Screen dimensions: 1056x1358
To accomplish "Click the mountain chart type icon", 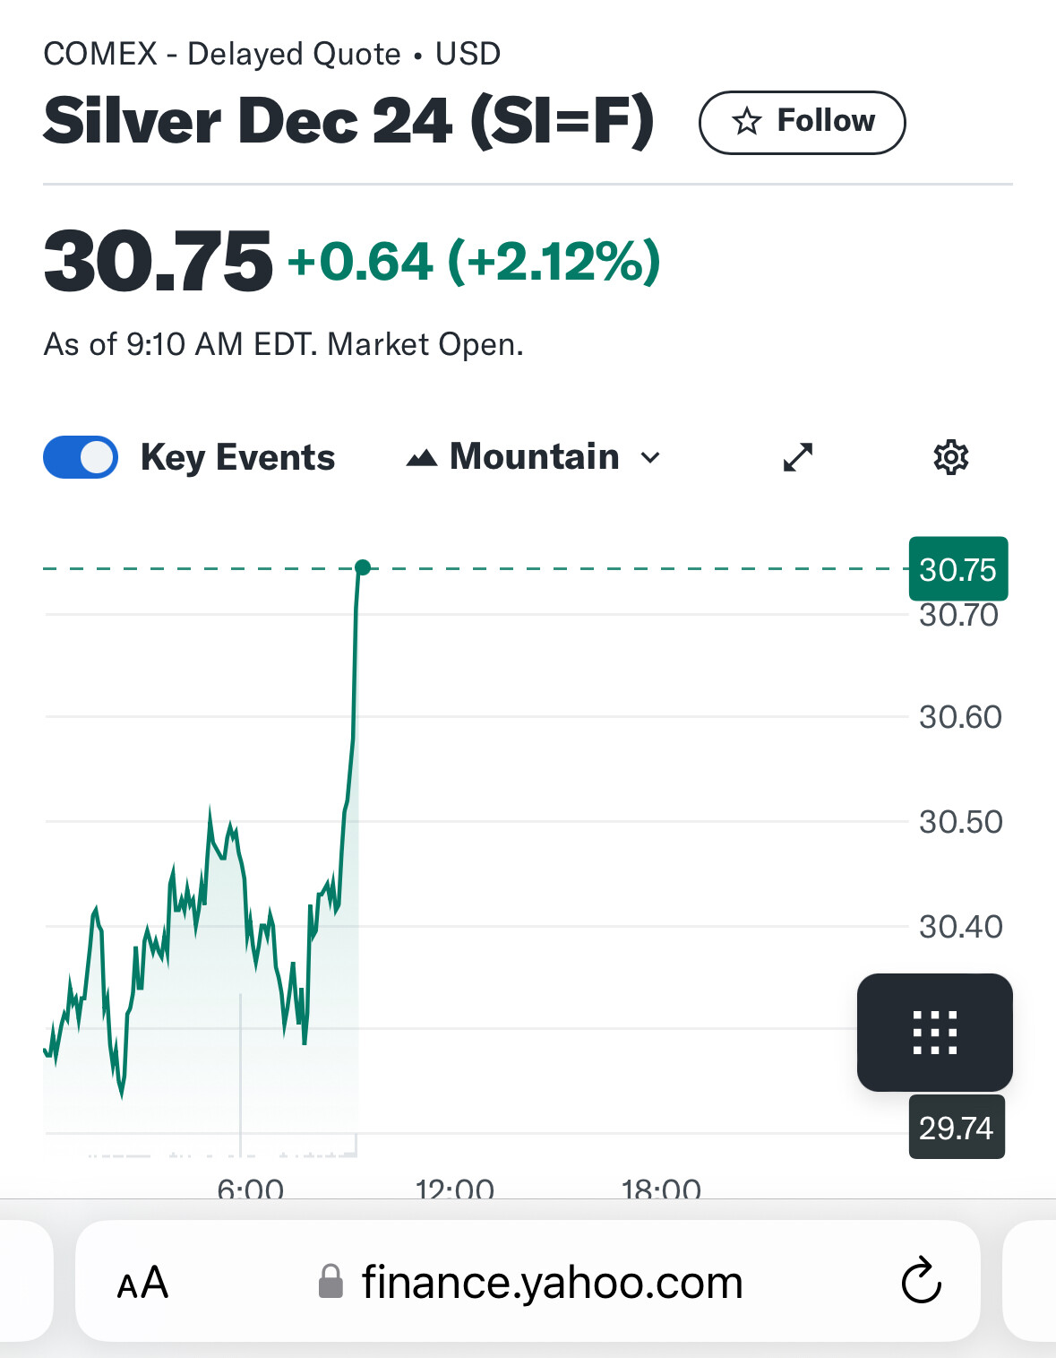I will tap(421, 458).
